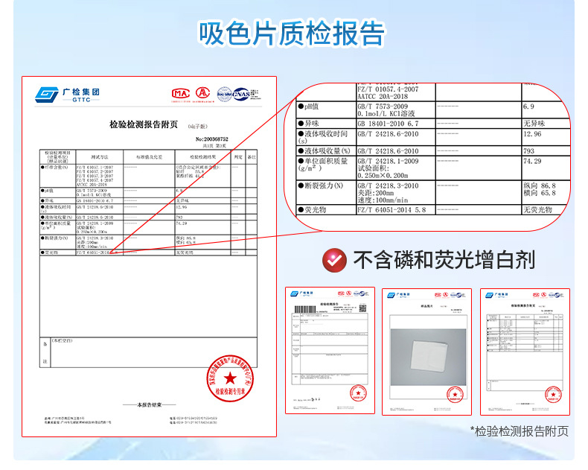Viewport: 588px width, 470px height.
Task: Click the heading 检验检测报告附页 on main report
Action: (143, 124)
